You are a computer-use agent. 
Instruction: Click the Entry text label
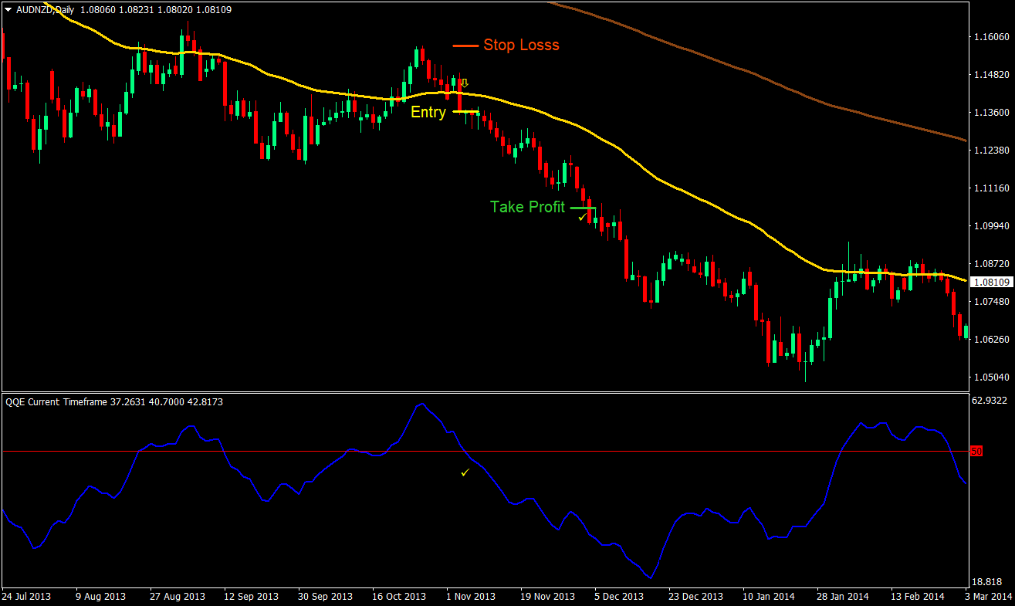point(428,112)
